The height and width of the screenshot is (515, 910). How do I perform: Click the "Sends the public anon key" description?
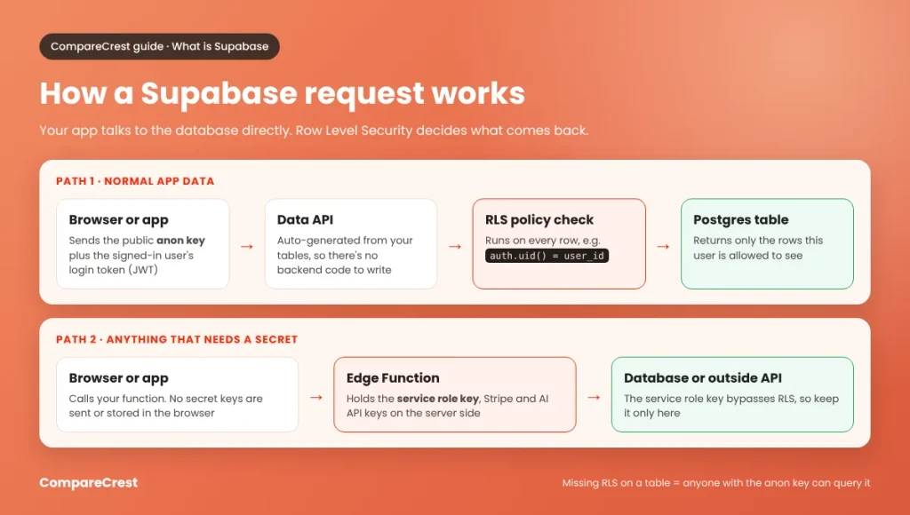137,255
